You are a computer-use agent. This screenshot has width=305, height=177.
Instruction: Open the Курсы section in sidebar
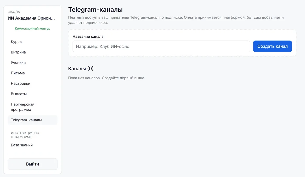tap(32, 42)
